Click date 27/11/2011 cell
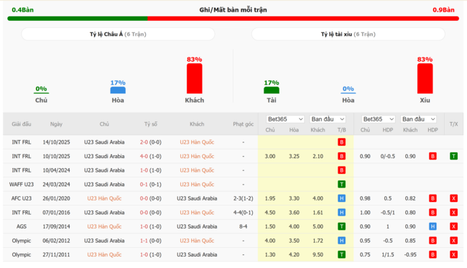The height and width of the screenshot is (268, 467). click(56, 254)
